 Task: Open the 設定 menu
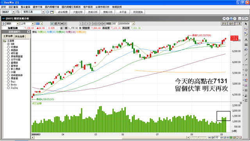coord(4,7)
